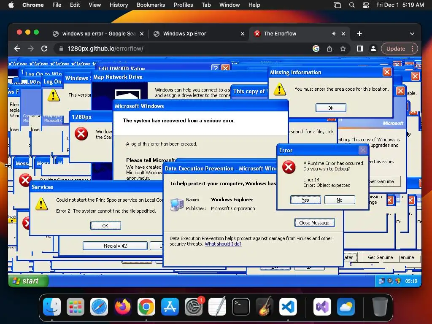Screen dimensions: 432x324
Task: Open Terminal from the Dock
Action: pos(241,307)
